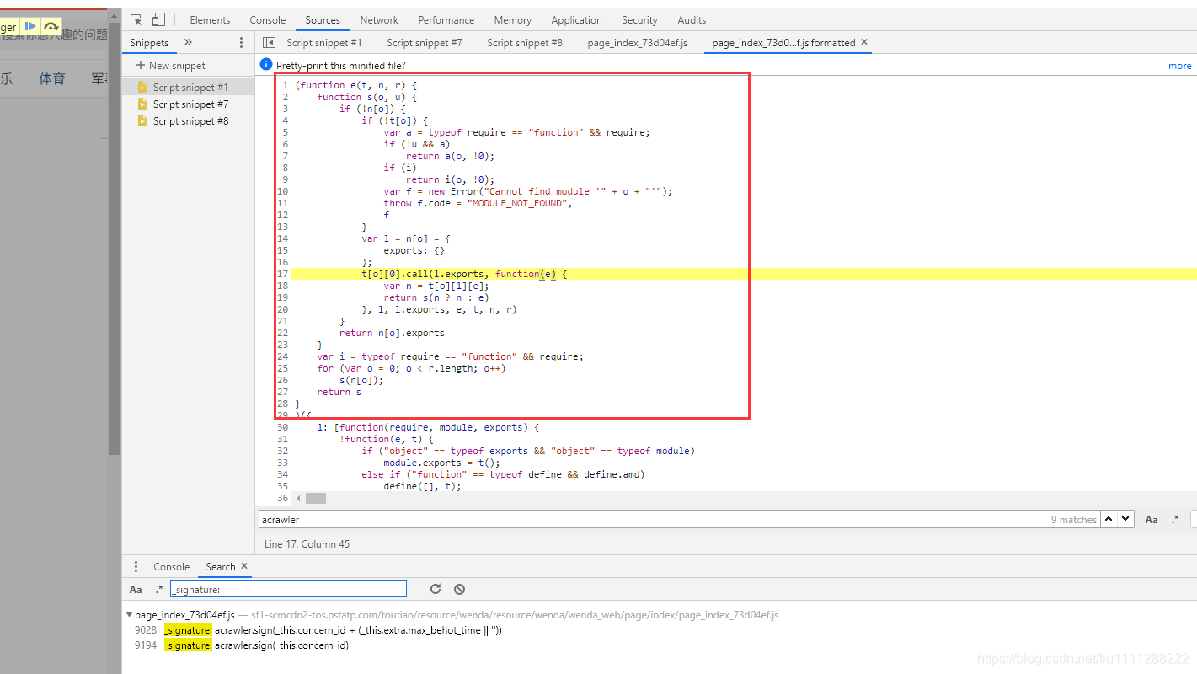The height and width of the screenshot is (674, 1197).
Task: Open the Application panel tab
Action: [x=576, y=19]
